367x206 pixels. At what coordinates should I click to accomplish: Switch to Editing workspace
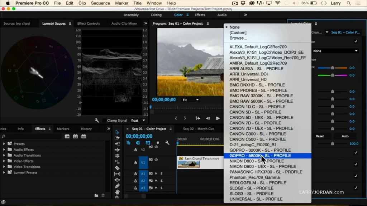coord(156,15)
